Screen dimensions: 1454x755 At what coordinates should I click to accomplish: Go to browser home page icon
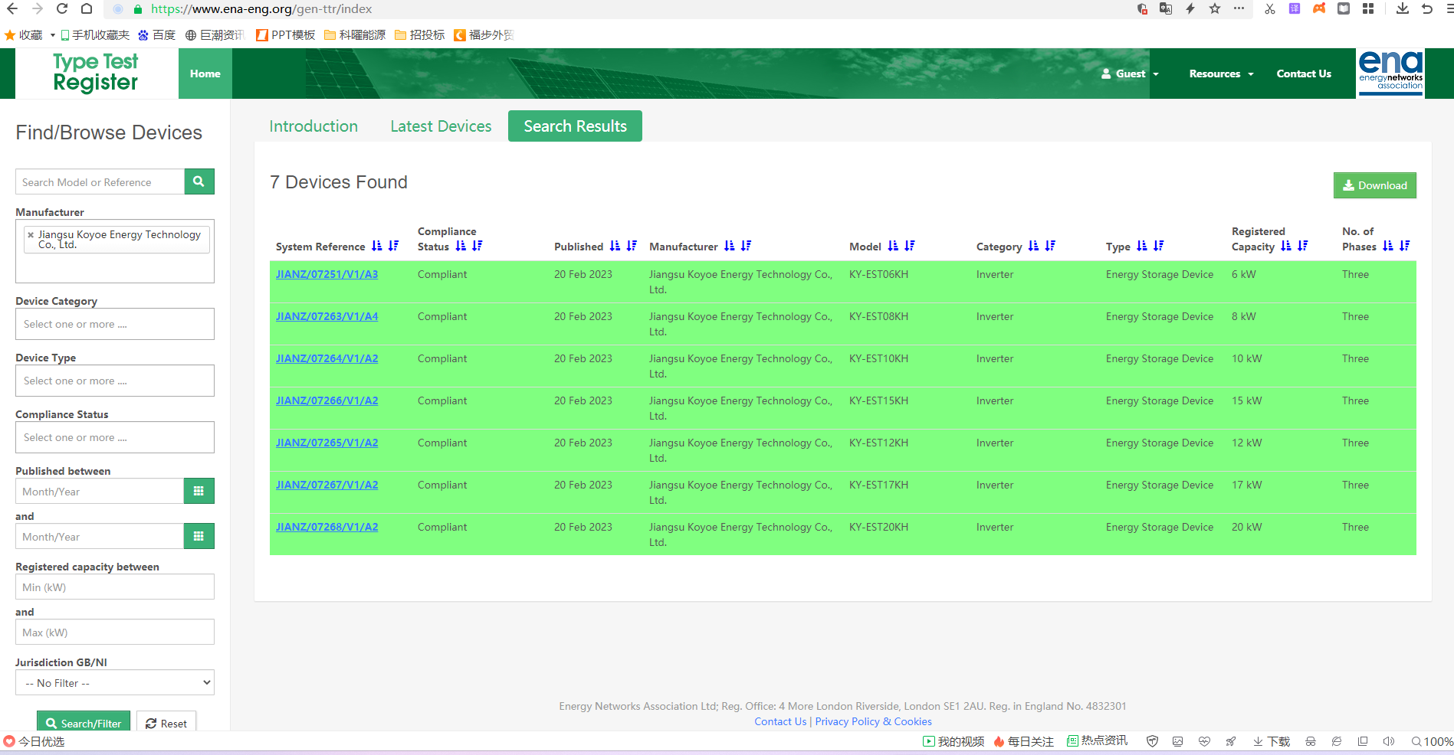87,9
